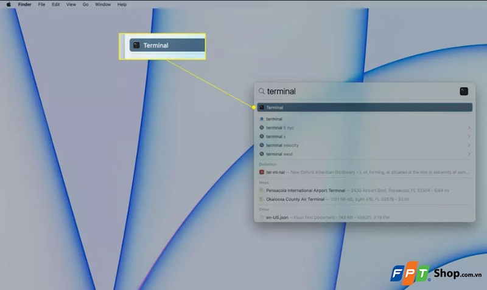487x290 pixels.
Task: Open the File menu
Action: pyautogui.click(x=41, y=4)
